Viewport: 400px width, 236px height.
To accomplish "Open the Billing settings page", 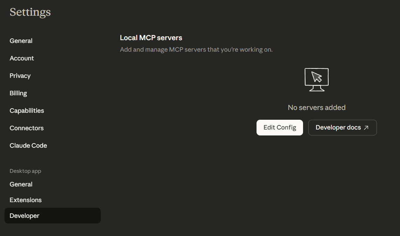I will (18, 93).
